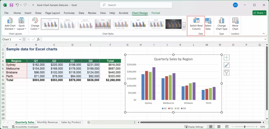The height and width of the screenshot is (129, 269).
Task: Open the Help tab
Action: tap(112, 13)
